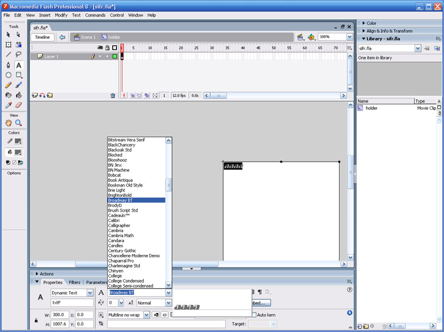Select the Oval tool

[8, 75]
